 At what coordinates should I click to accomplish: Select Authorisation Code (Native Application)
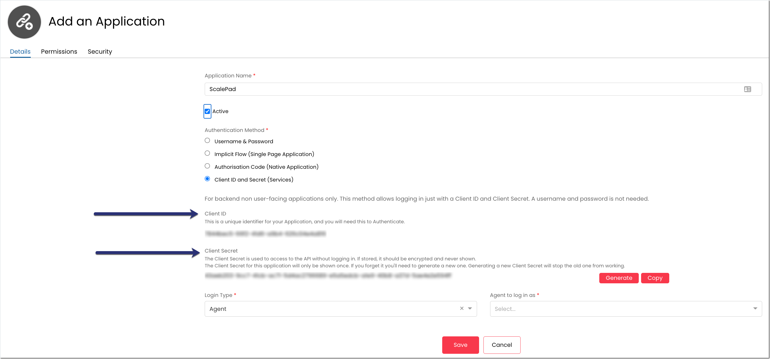[x=207, y=166]
